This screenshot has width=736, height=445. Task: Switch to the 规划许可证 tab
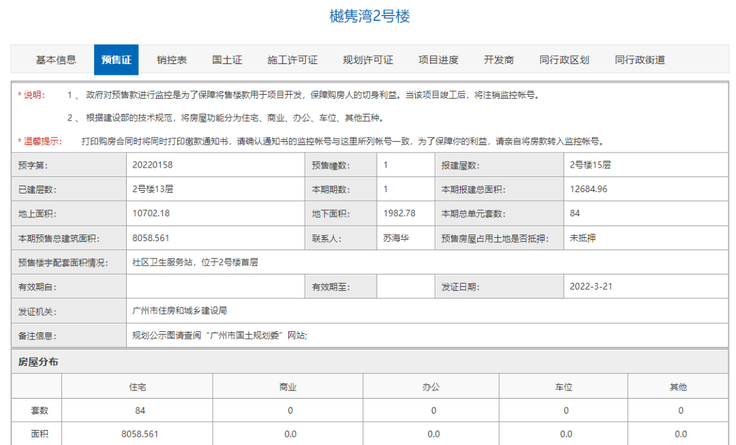(x=367, y=59)
